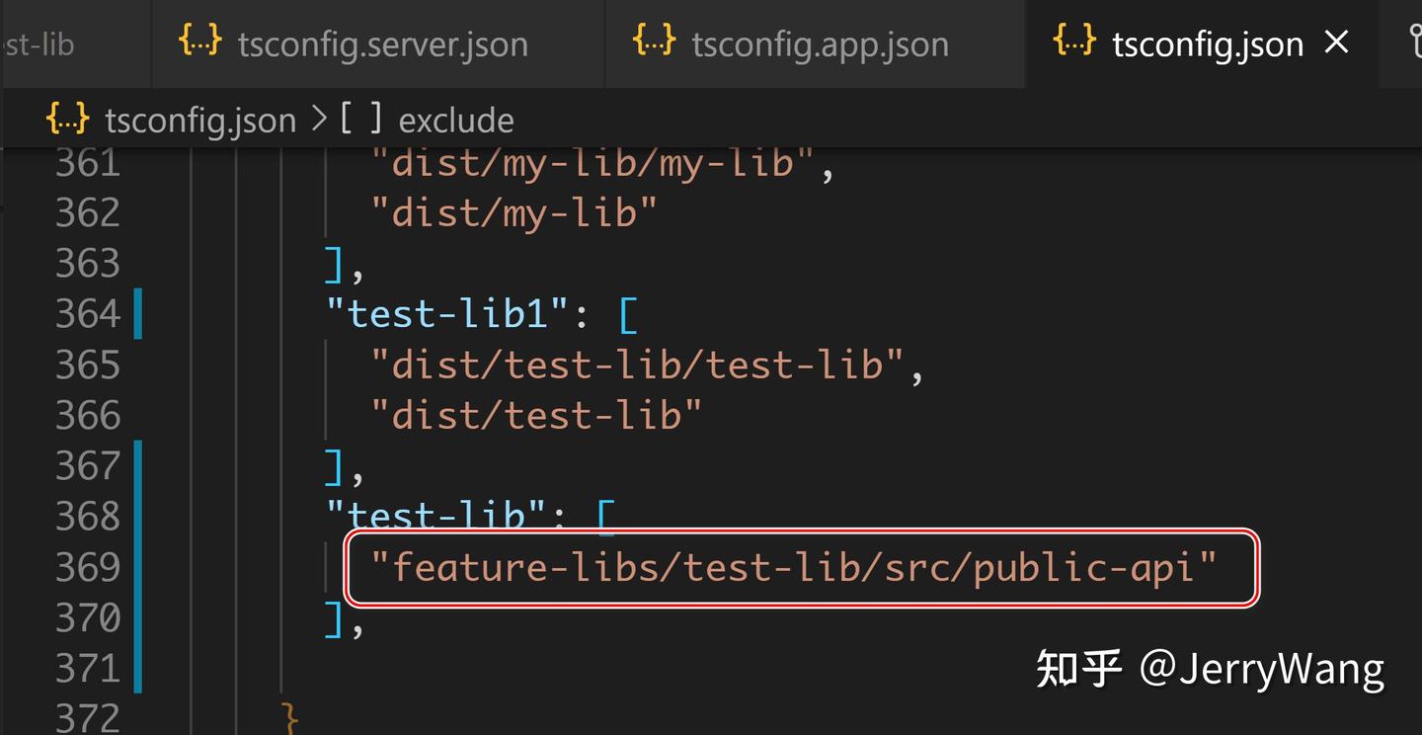Switch to the tsconfig.server.json tab
The image size is (1422, 735).
point(378,43)
